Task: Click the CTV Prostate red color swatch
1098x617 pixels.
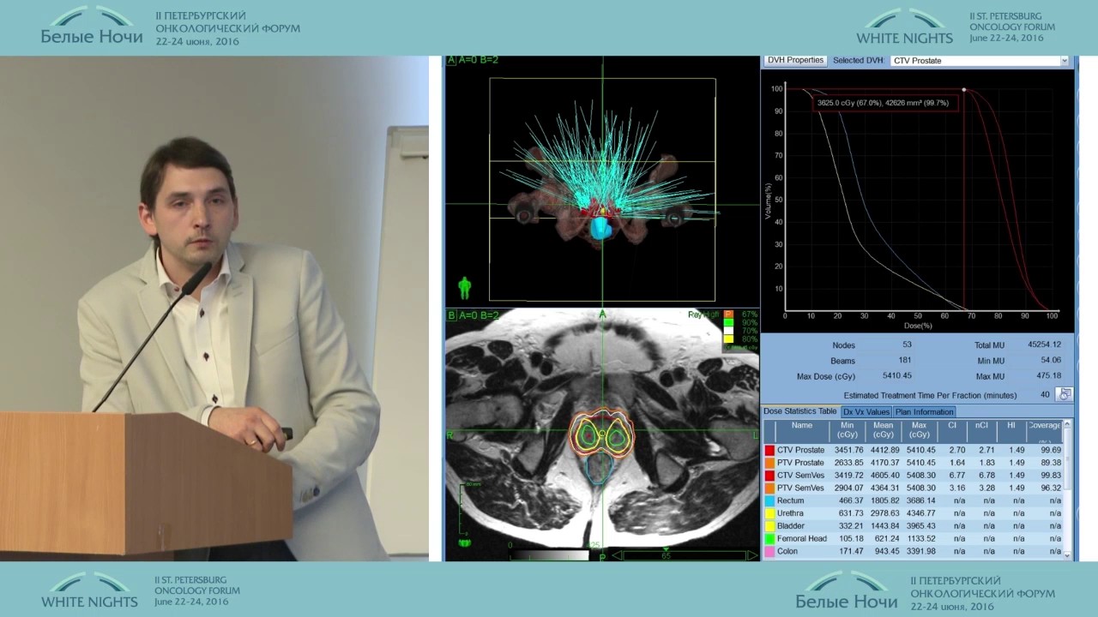Action: coord(769,450)
